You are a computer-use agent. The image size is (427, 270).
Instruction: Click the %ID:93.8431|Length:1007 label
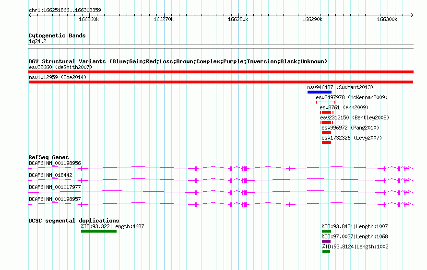point(355,226)
